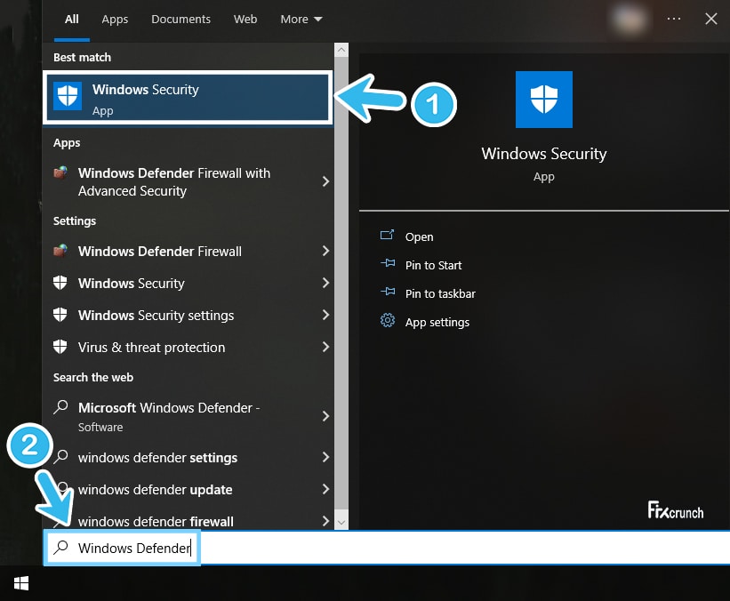Click the search box containing Windows Defender
Image resolution: width=730 pixels, height=601 pixels.
(x=388, y=548)
